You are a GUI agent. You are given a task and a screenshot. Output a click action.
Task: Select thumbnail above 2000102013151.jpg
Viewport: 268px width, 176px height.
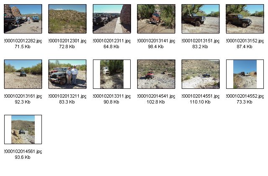coord(201,19)
